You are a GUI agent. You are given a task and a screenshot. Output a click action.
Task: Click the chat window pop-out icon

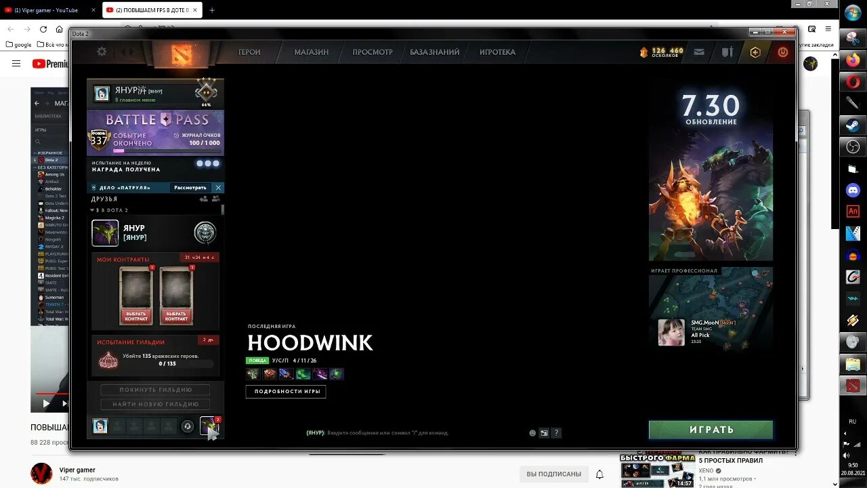click(544, 432)
